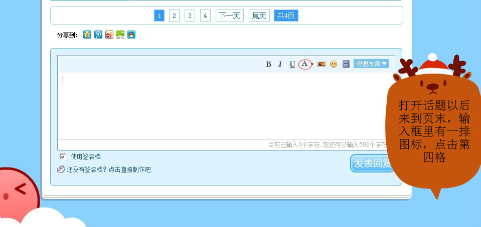481x227 pixels.
Task: Insert a video with film icon
Action: [346, 63]
